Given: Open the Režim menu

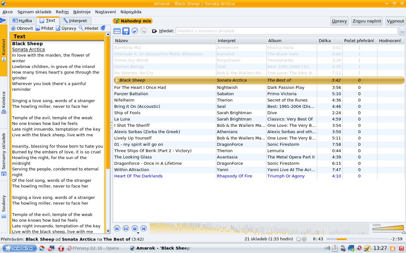Looking at the screenshot, I should 62,12.
